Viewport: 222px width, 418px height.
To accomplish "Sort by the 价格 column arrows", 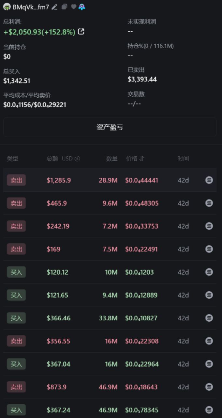I will point(142,159).
